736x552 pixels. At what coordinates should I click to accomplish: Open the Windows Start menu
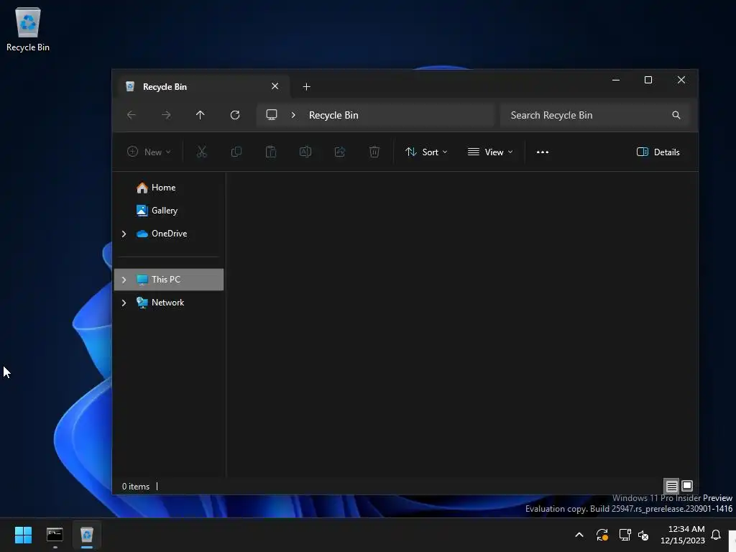pyautogui.click(x=23, y=535)
